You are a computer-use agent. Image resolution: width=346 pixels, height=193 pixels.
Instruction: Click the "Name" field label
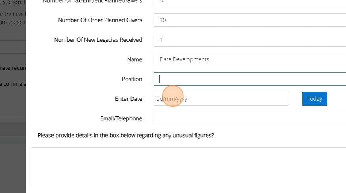(134, 59)
